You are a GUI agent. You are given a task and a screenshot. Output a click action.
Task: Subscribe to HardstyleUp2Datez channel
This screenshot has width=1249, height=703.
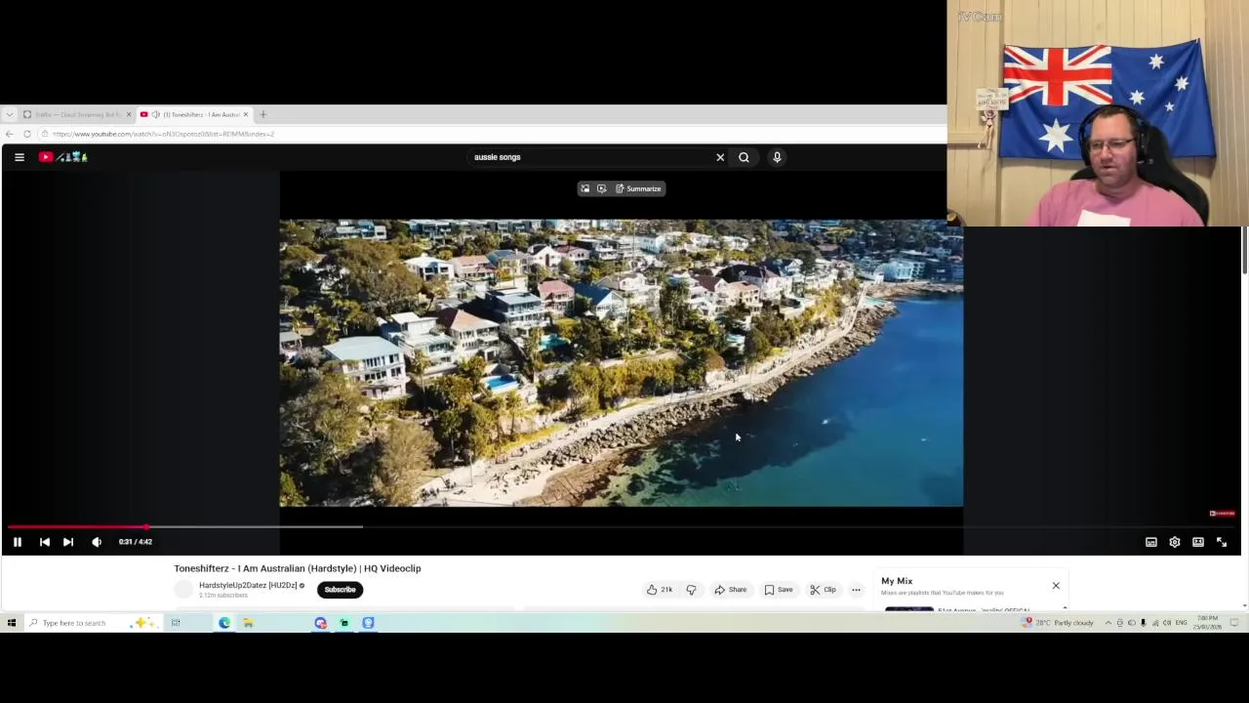tap(340, 590)
